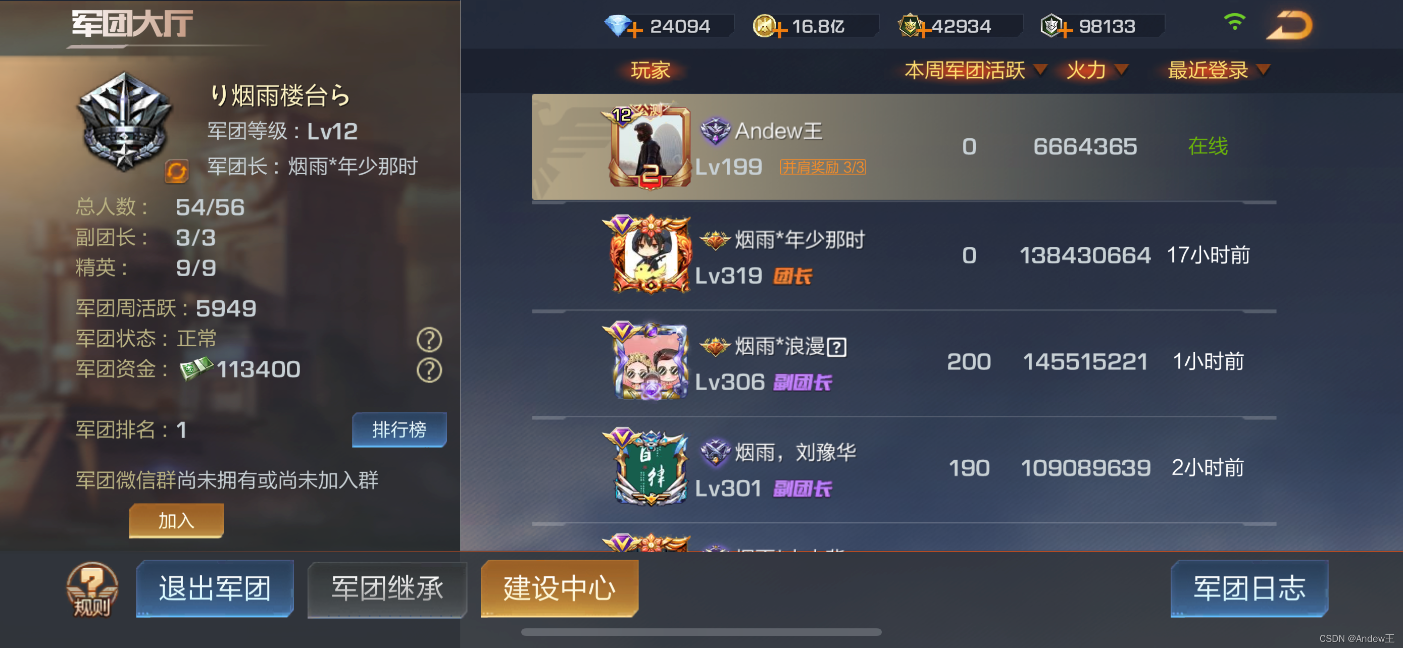1403x648 pixels.
Task: Tap question mark icon after 烟雨*浪漫
Action: [836, 347]
